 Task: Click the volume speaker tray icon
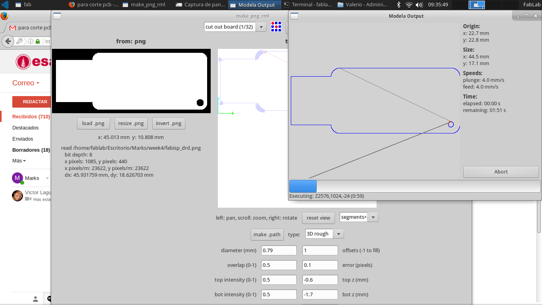click(419, 5)
